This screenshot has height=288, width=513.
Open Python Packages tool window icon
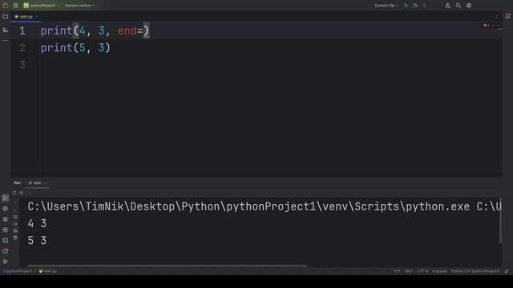(6, 219)
